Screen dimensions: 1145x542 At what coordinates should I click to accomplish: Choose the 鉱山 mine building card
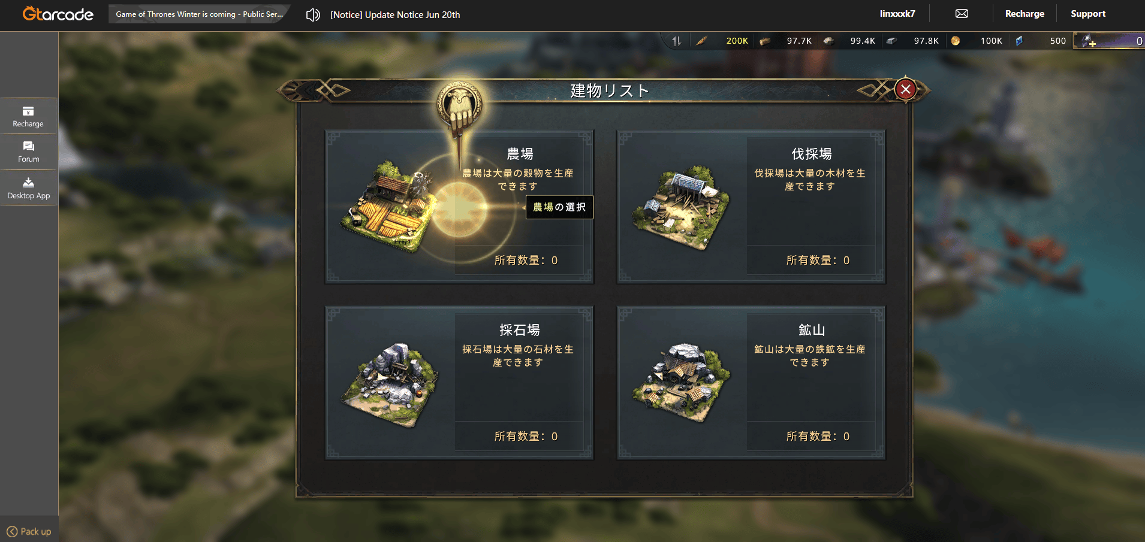pos(751,383)
